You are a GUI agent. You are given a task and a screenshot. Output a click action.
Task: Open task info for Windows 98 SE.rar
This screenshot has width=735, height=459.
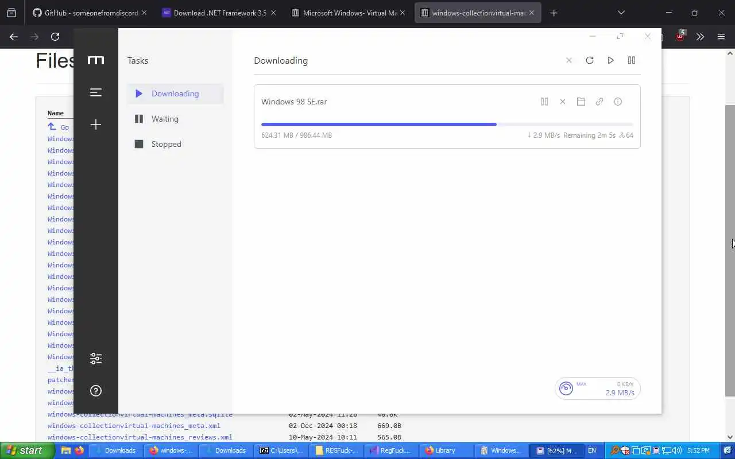618,102
